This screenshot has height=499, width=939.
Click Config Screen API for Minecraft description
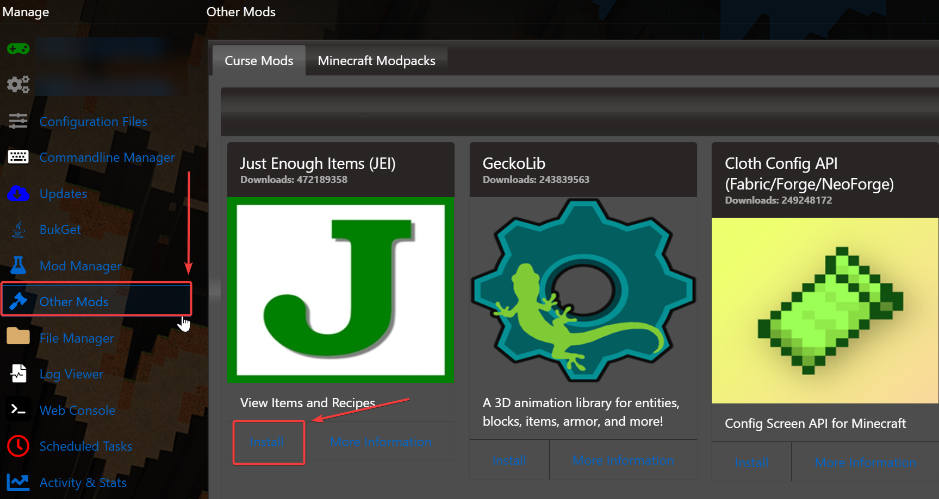click(816, 424)
